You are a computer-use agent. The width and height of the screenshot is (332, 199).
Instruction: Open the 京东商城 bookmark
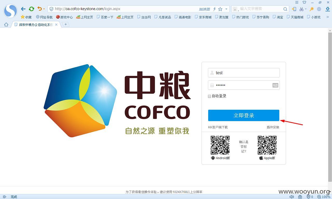(203, 17)
